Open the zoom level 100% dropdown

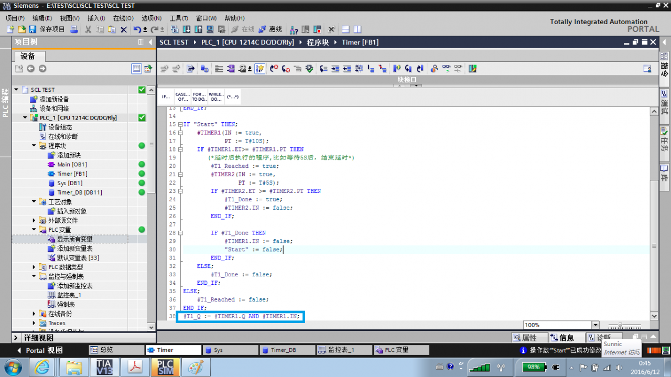click(x=595, y=325)
